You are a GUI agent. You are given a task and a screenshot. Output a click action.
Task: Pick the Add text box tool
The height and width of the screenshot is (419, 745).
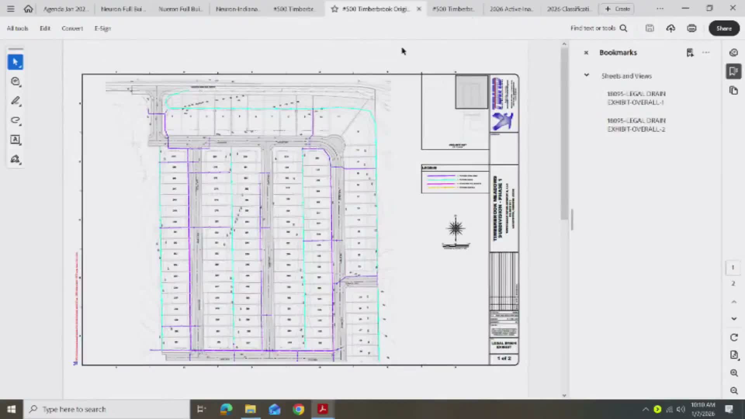coord(15,140)
